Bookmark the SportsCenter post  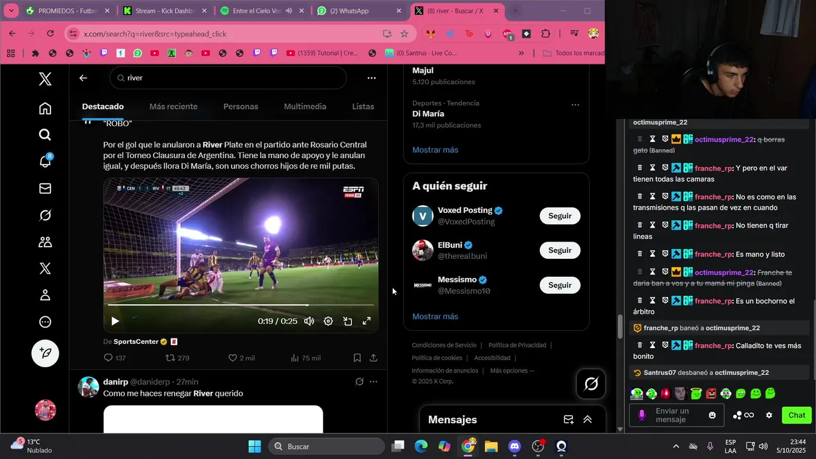[357, 358]
